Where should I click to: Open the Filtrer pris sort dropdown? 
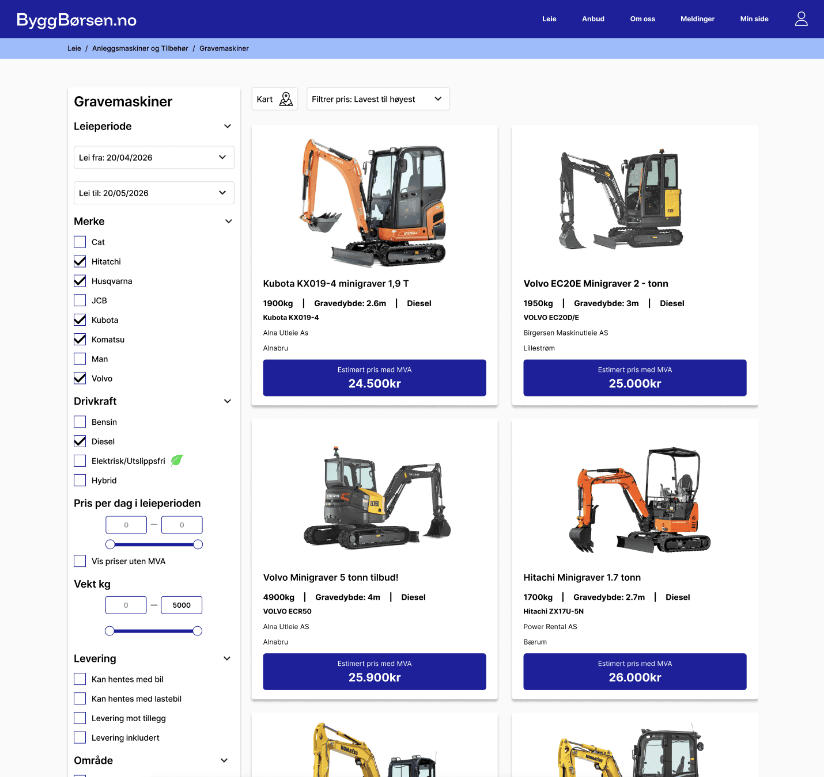(378, 99)
